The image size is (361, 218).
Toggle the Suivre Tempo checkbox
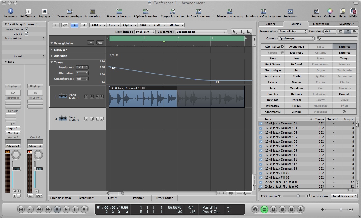click(x=27, y=29)
